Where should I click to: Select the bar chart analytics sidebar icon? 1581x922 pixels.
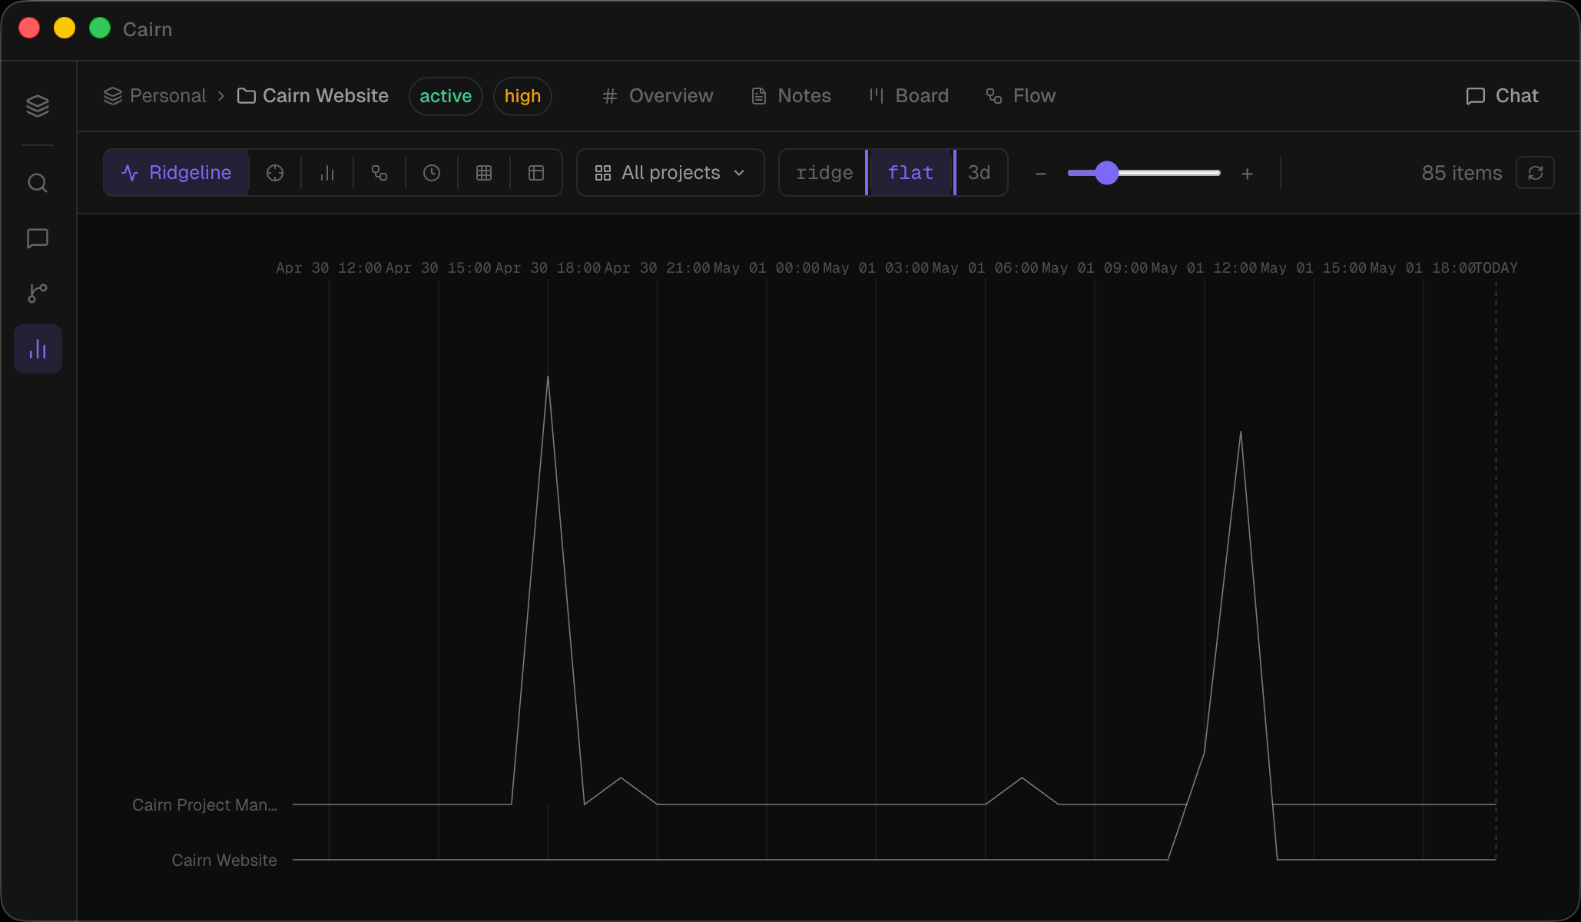[38, 349]
